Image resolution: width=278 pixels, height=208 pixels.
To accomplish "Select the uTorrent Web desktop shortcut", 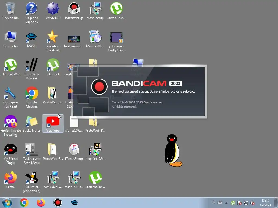I will pyautogui.click(x=11, y=67).
